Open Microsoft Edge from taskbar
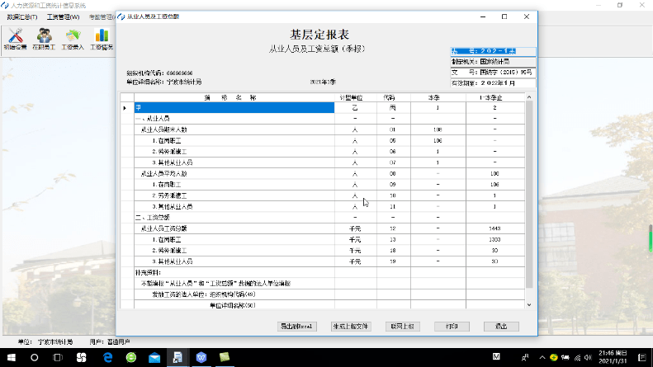Viewport: 653px width, 367px height. tap(107, 357)
